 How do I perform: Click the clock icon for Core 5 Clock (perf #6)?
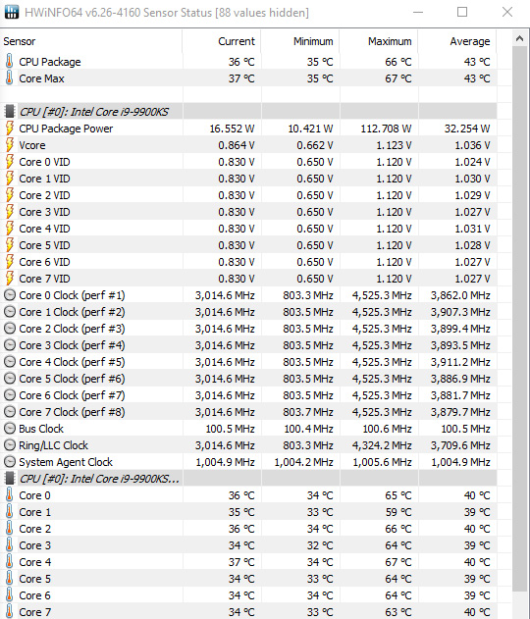(x=10, y=379)
